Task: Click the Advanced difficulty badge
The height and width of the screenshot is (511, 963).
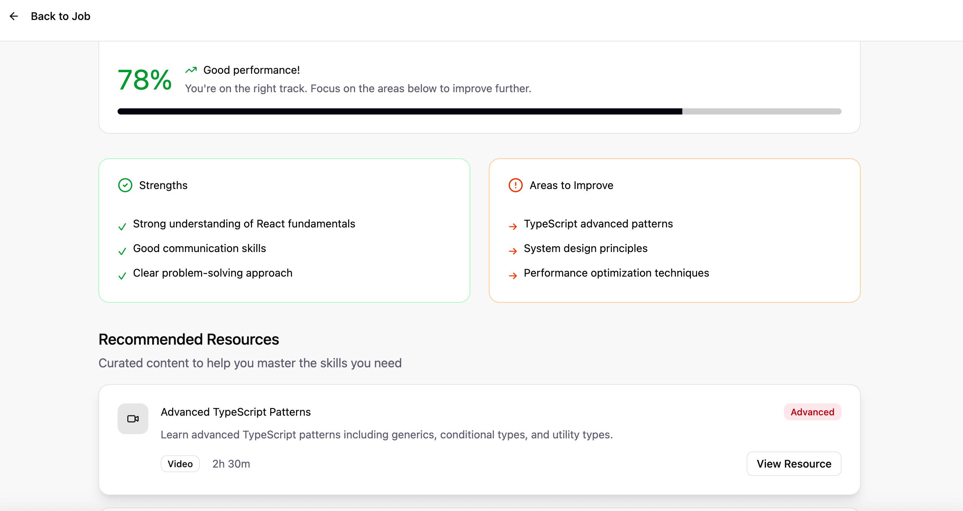Action: pos(812,412)
